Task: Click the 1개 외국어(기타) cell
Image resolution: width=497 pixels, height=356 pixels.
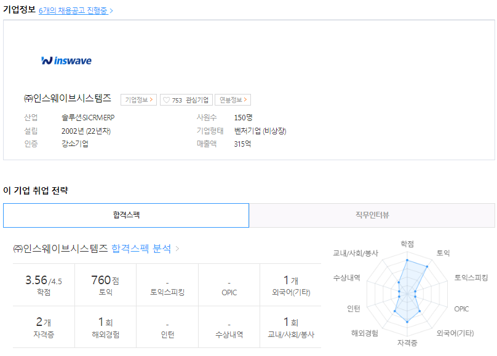Action: point(291,285)
